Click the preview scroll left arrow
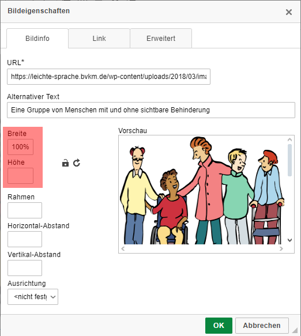The height and width of the screenshot is (336, 301). (x=123, y=248)
